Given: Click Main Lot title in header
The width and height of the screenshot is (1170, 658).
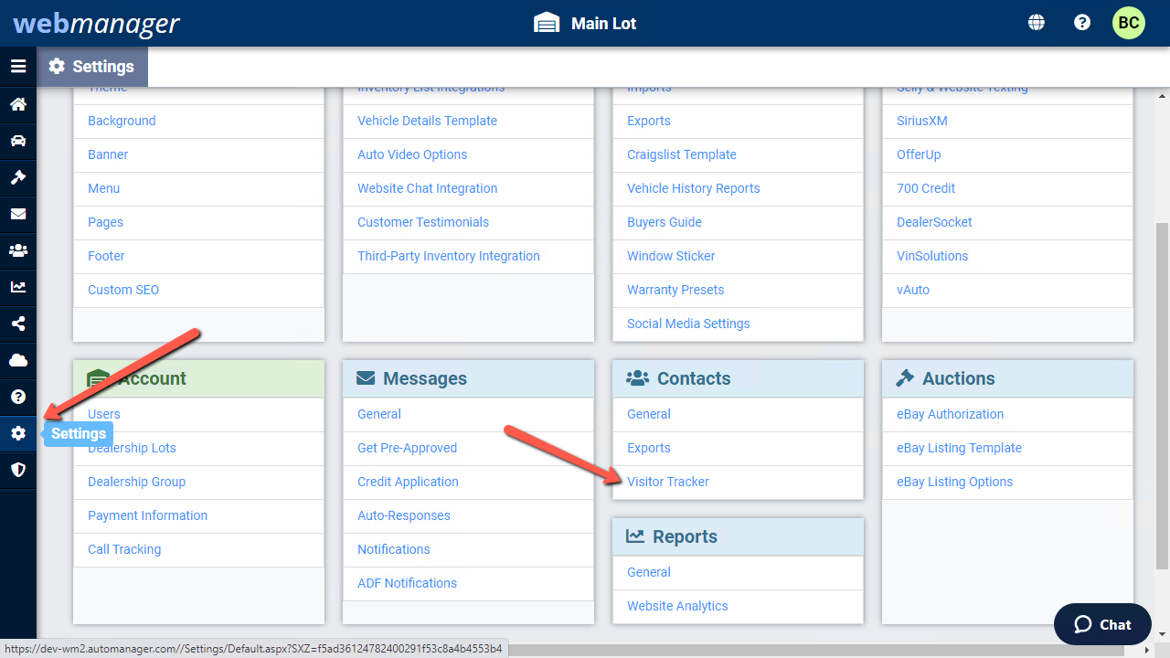Looking at the screenshot, I should tap(604, 24).
